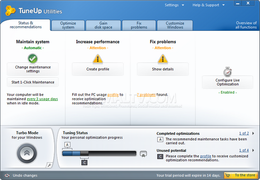The height and width of the screenshot is (180, 260).
Task: Click the C icon under Unused potential
Action: coord(160,156)
